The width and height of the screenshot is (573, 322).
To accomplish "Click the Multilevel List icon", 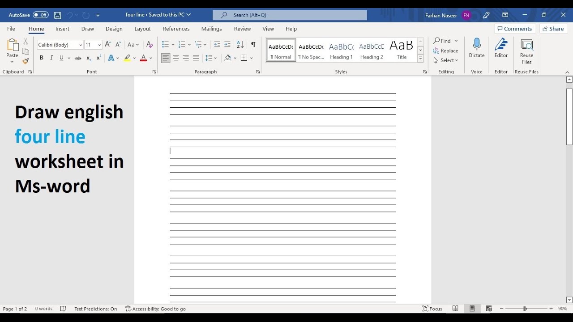I will pyautogui.click(x=198, y=45).
